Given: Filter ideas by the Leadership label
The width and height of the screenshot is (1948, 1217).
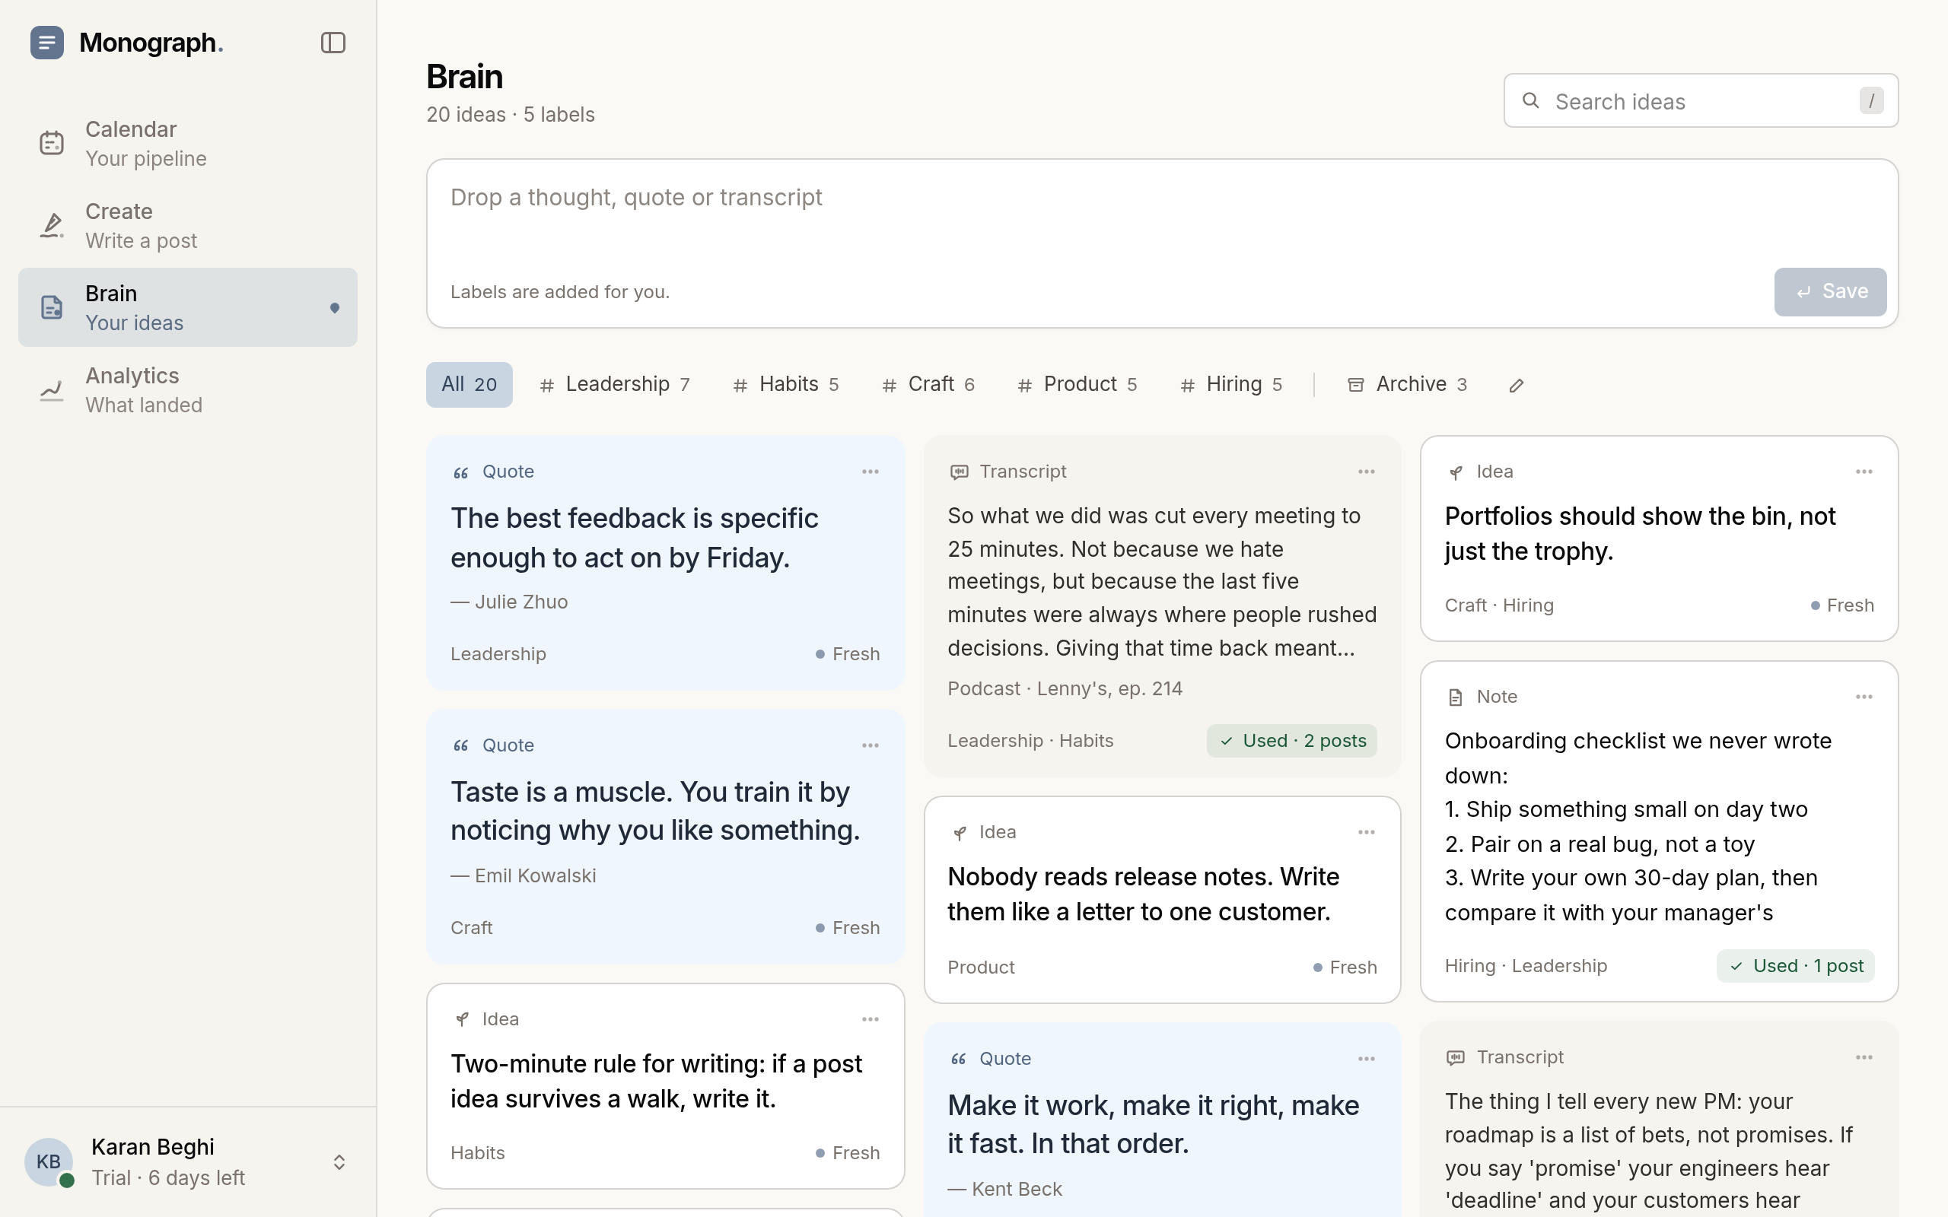Looking at the screenshot, I should coord(615,385).
